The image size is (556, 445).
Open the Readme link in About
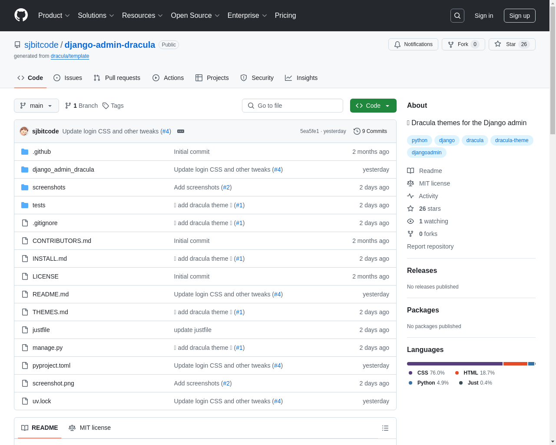click(424, 171)
